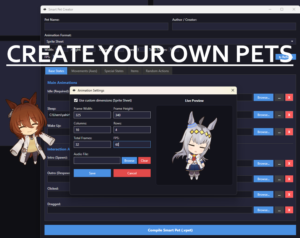Toggle the Use custom dimensions checkbox

point(76,100)
